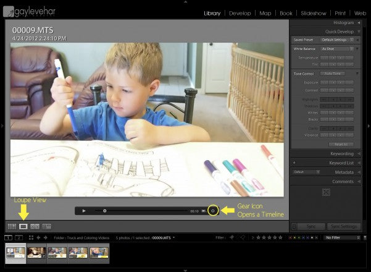Switch to Loupe View
Image resolution: width=371 pixels, height=272 pixels.
(x=23, y=227)
